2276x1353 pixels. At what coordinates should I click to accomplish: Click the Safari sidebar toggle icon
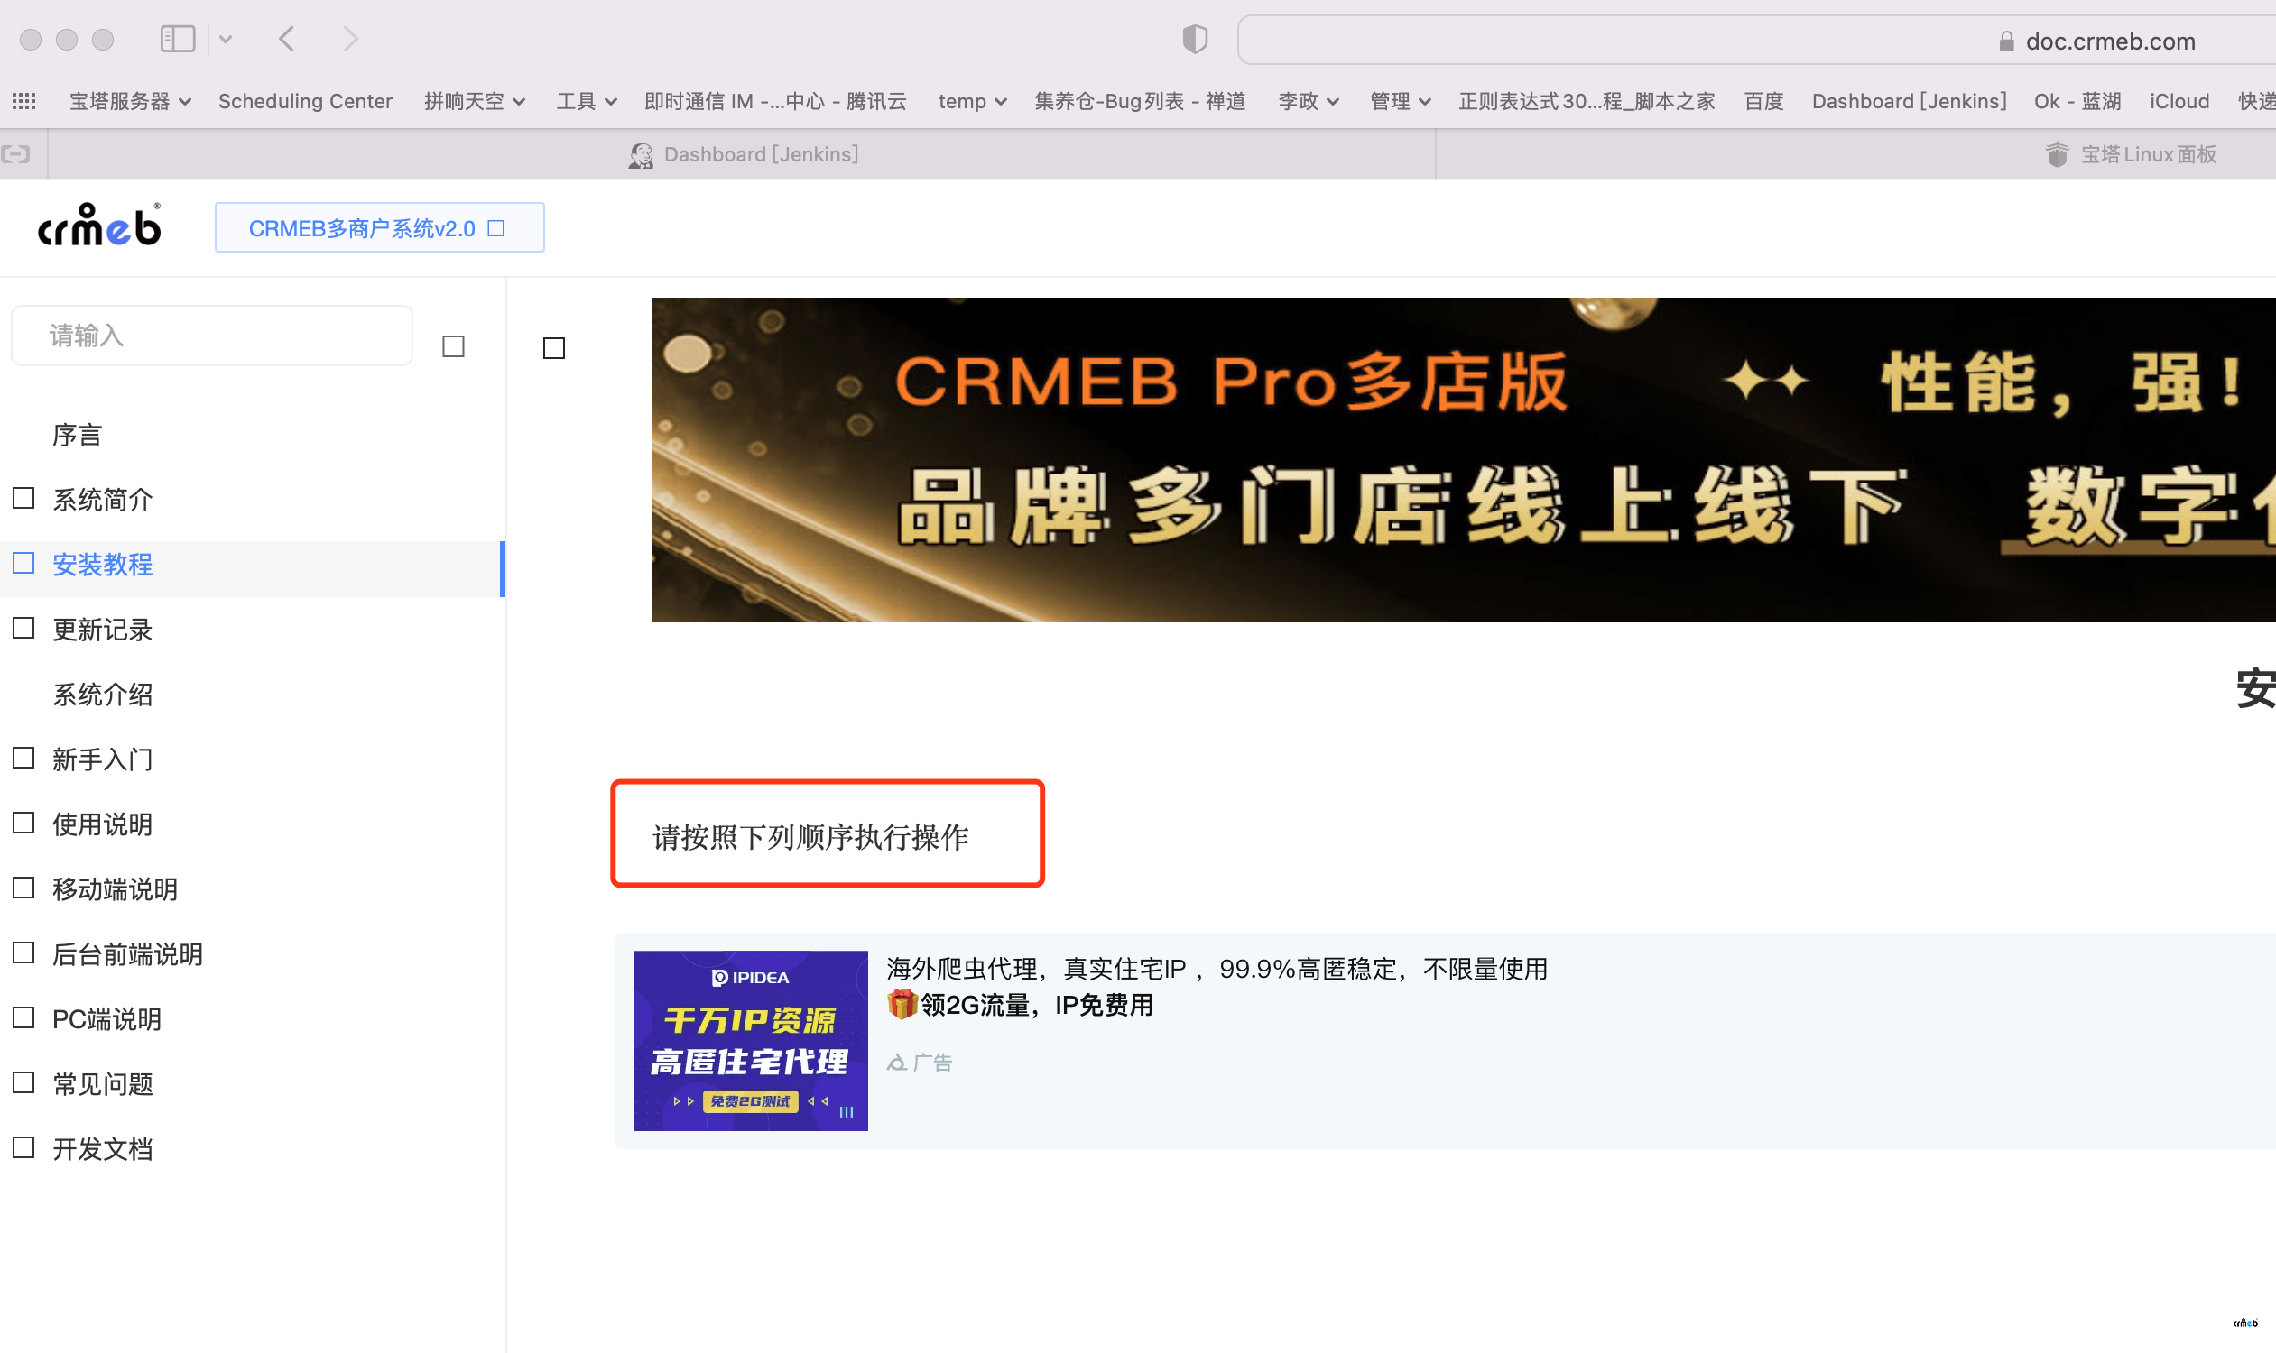(177, 39)
